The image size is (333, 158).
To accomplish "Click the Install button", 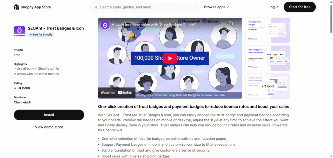I will point(49,115).
